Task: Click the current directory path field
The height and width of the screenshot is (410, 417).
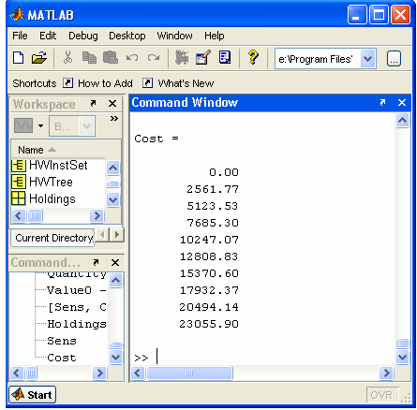Action: click(x=318, y=59)
